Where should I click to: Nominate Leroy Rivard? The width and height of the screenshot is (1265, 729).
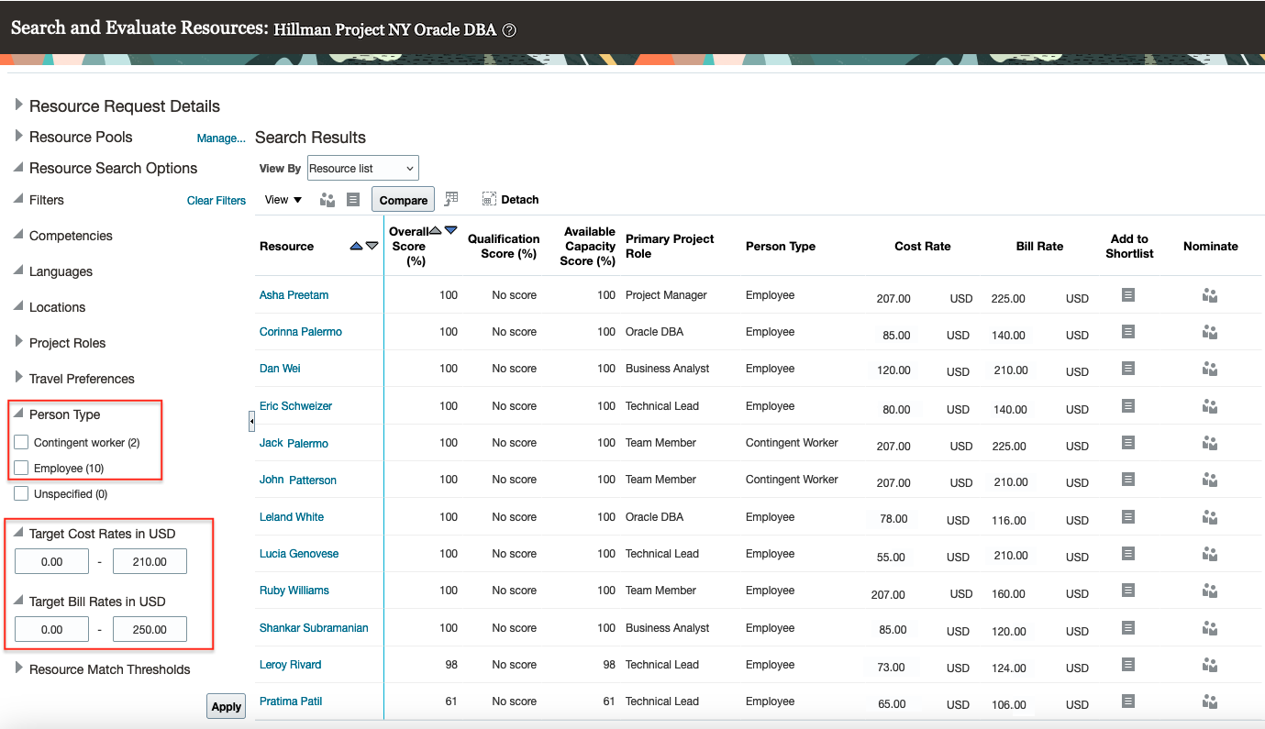(1210, 665)
